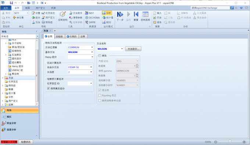This screenshot has width=250, height=145.
Task: Open 基本方法 WILSON dropdown
Action: click(x=92, y=52)
